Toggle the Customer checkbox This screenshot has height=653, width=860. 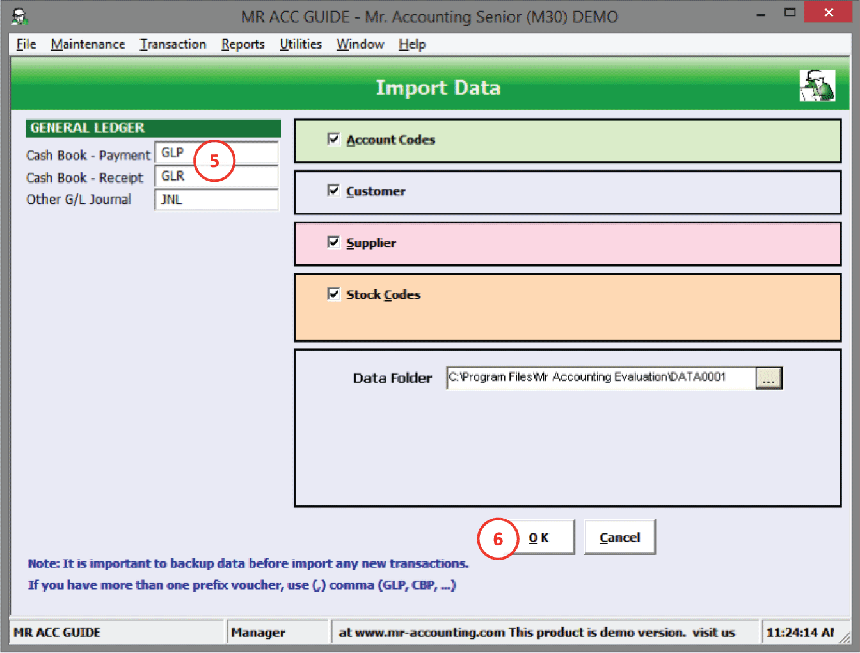coord(333,190)
